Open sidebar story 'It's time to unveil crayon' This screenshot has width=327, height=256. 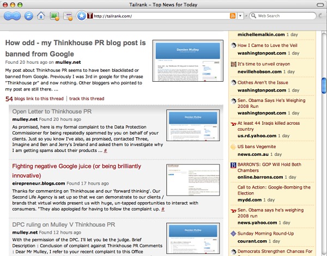pos(264,64)
